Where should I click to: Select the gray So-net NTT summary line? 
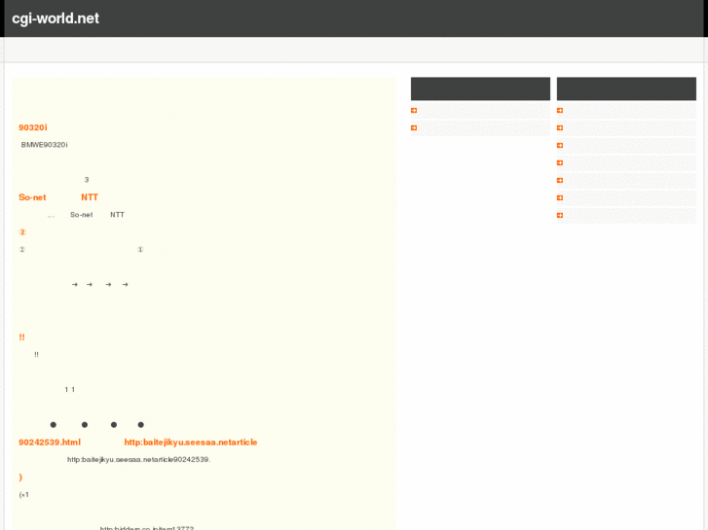[86, 215]
